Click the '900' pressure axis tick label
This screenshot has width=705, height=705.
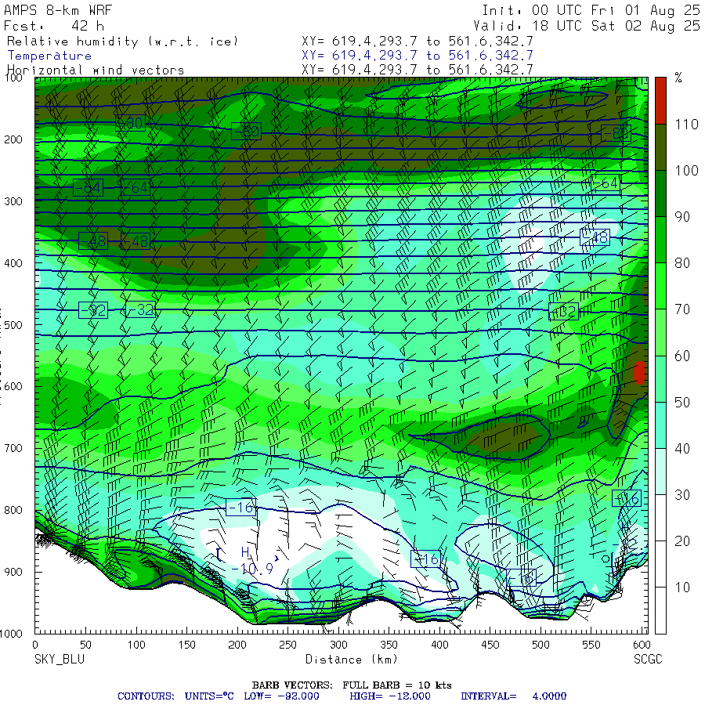pyautogui.click(x=13, y=572)
